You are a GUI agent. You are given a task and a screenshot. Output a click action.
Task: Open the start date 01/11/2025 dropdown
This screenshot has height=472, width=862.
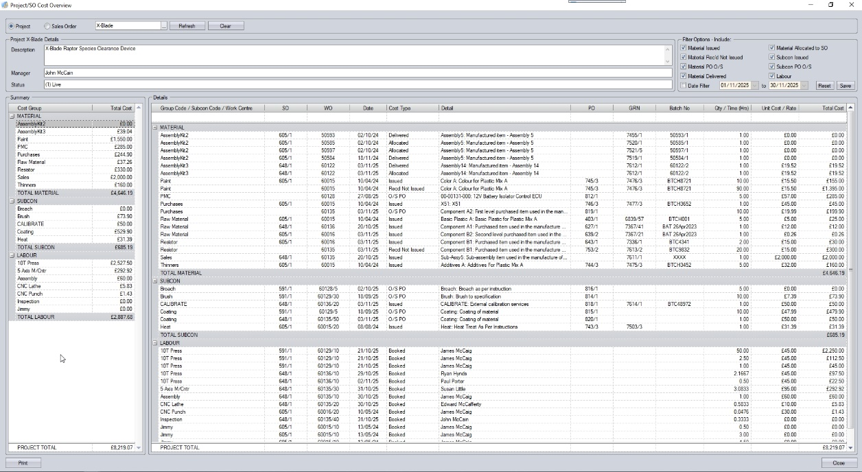755,86
